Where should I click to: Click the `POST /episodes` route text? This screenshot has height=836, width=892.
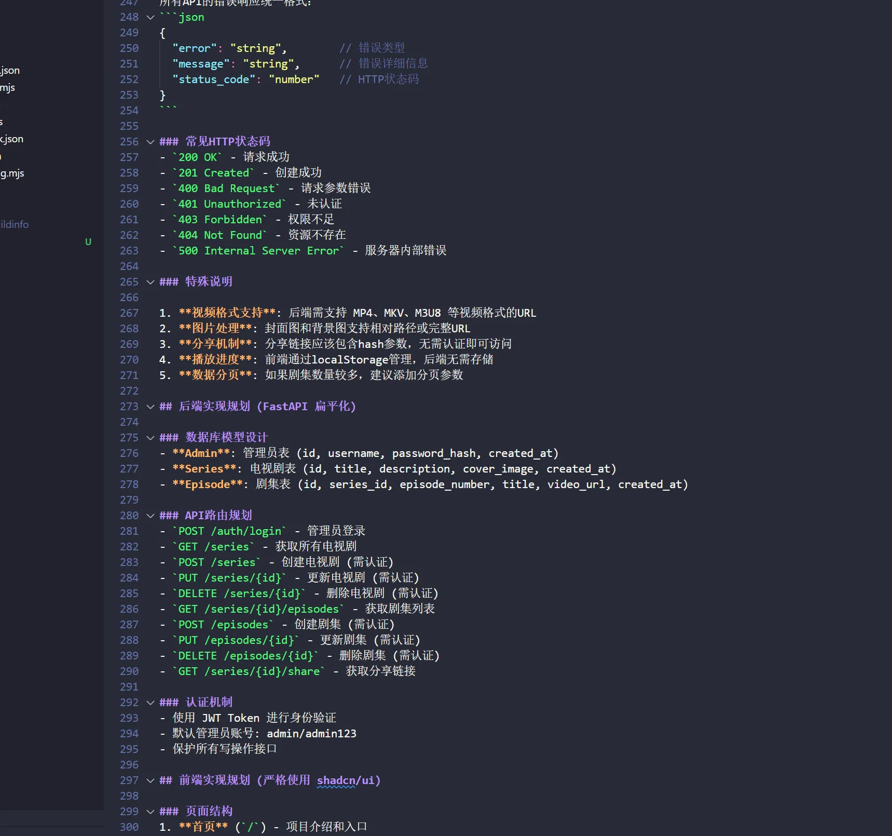click(223, 625)
